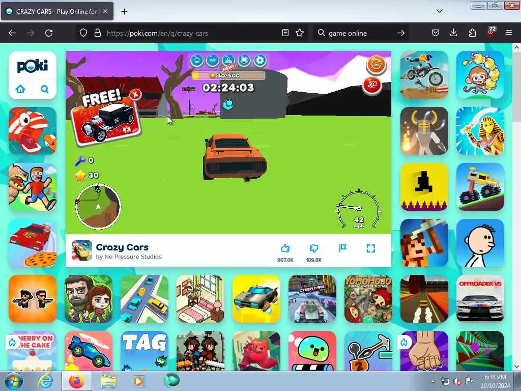Open the blue buggy car game thumbnail
The image size is (521, 391).
pyautogui.click(x=89, y=351)
